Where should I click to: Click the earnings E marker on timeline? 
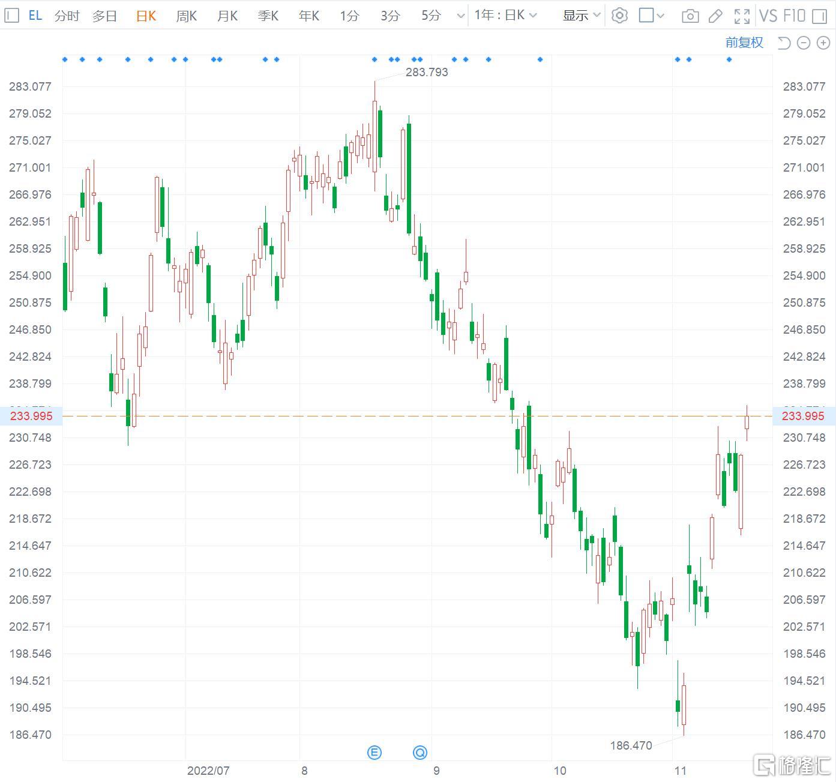(374, 753)
